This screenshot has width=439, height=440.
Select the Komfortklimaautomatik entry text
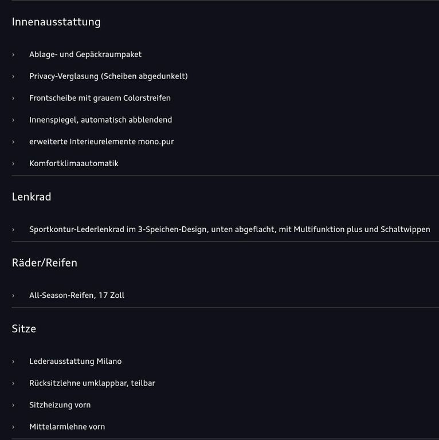tap(74, 163)
